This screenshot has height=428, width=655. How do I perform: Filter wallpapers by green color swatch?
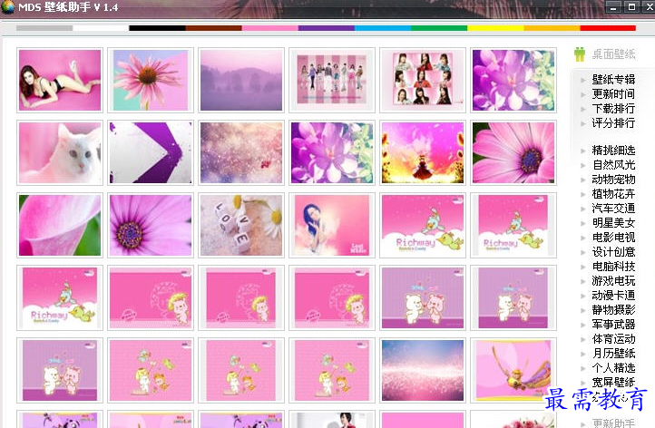(x=439, y=28)
